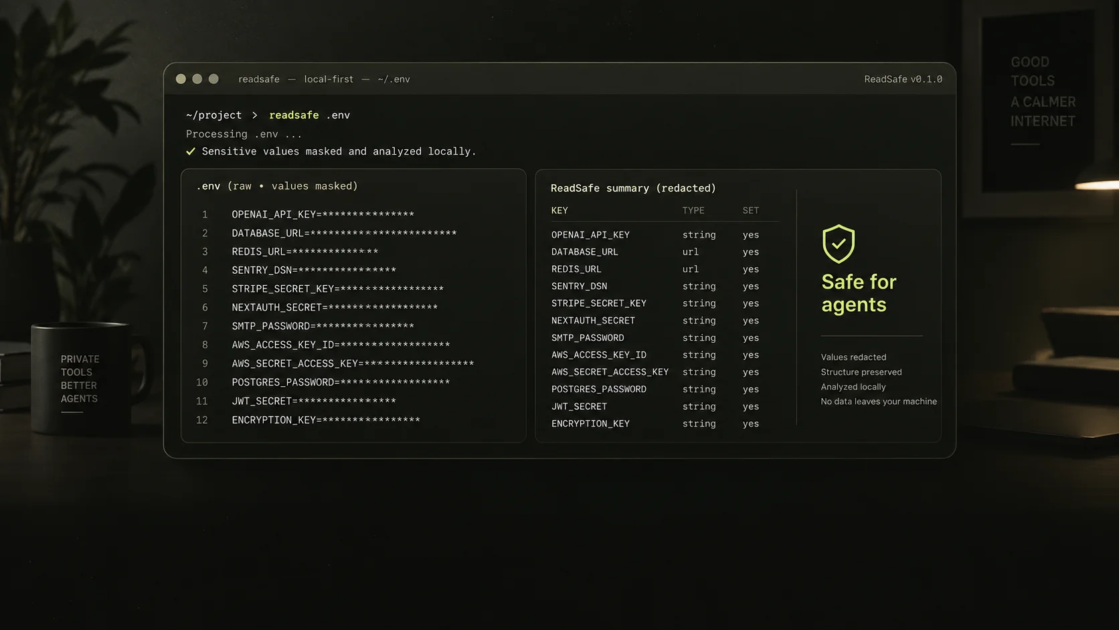Viewport: 1119px width, 630px height.
Task: Select line 5 STRIPE_SECRET_KEY masked entry
Action: 338,289
